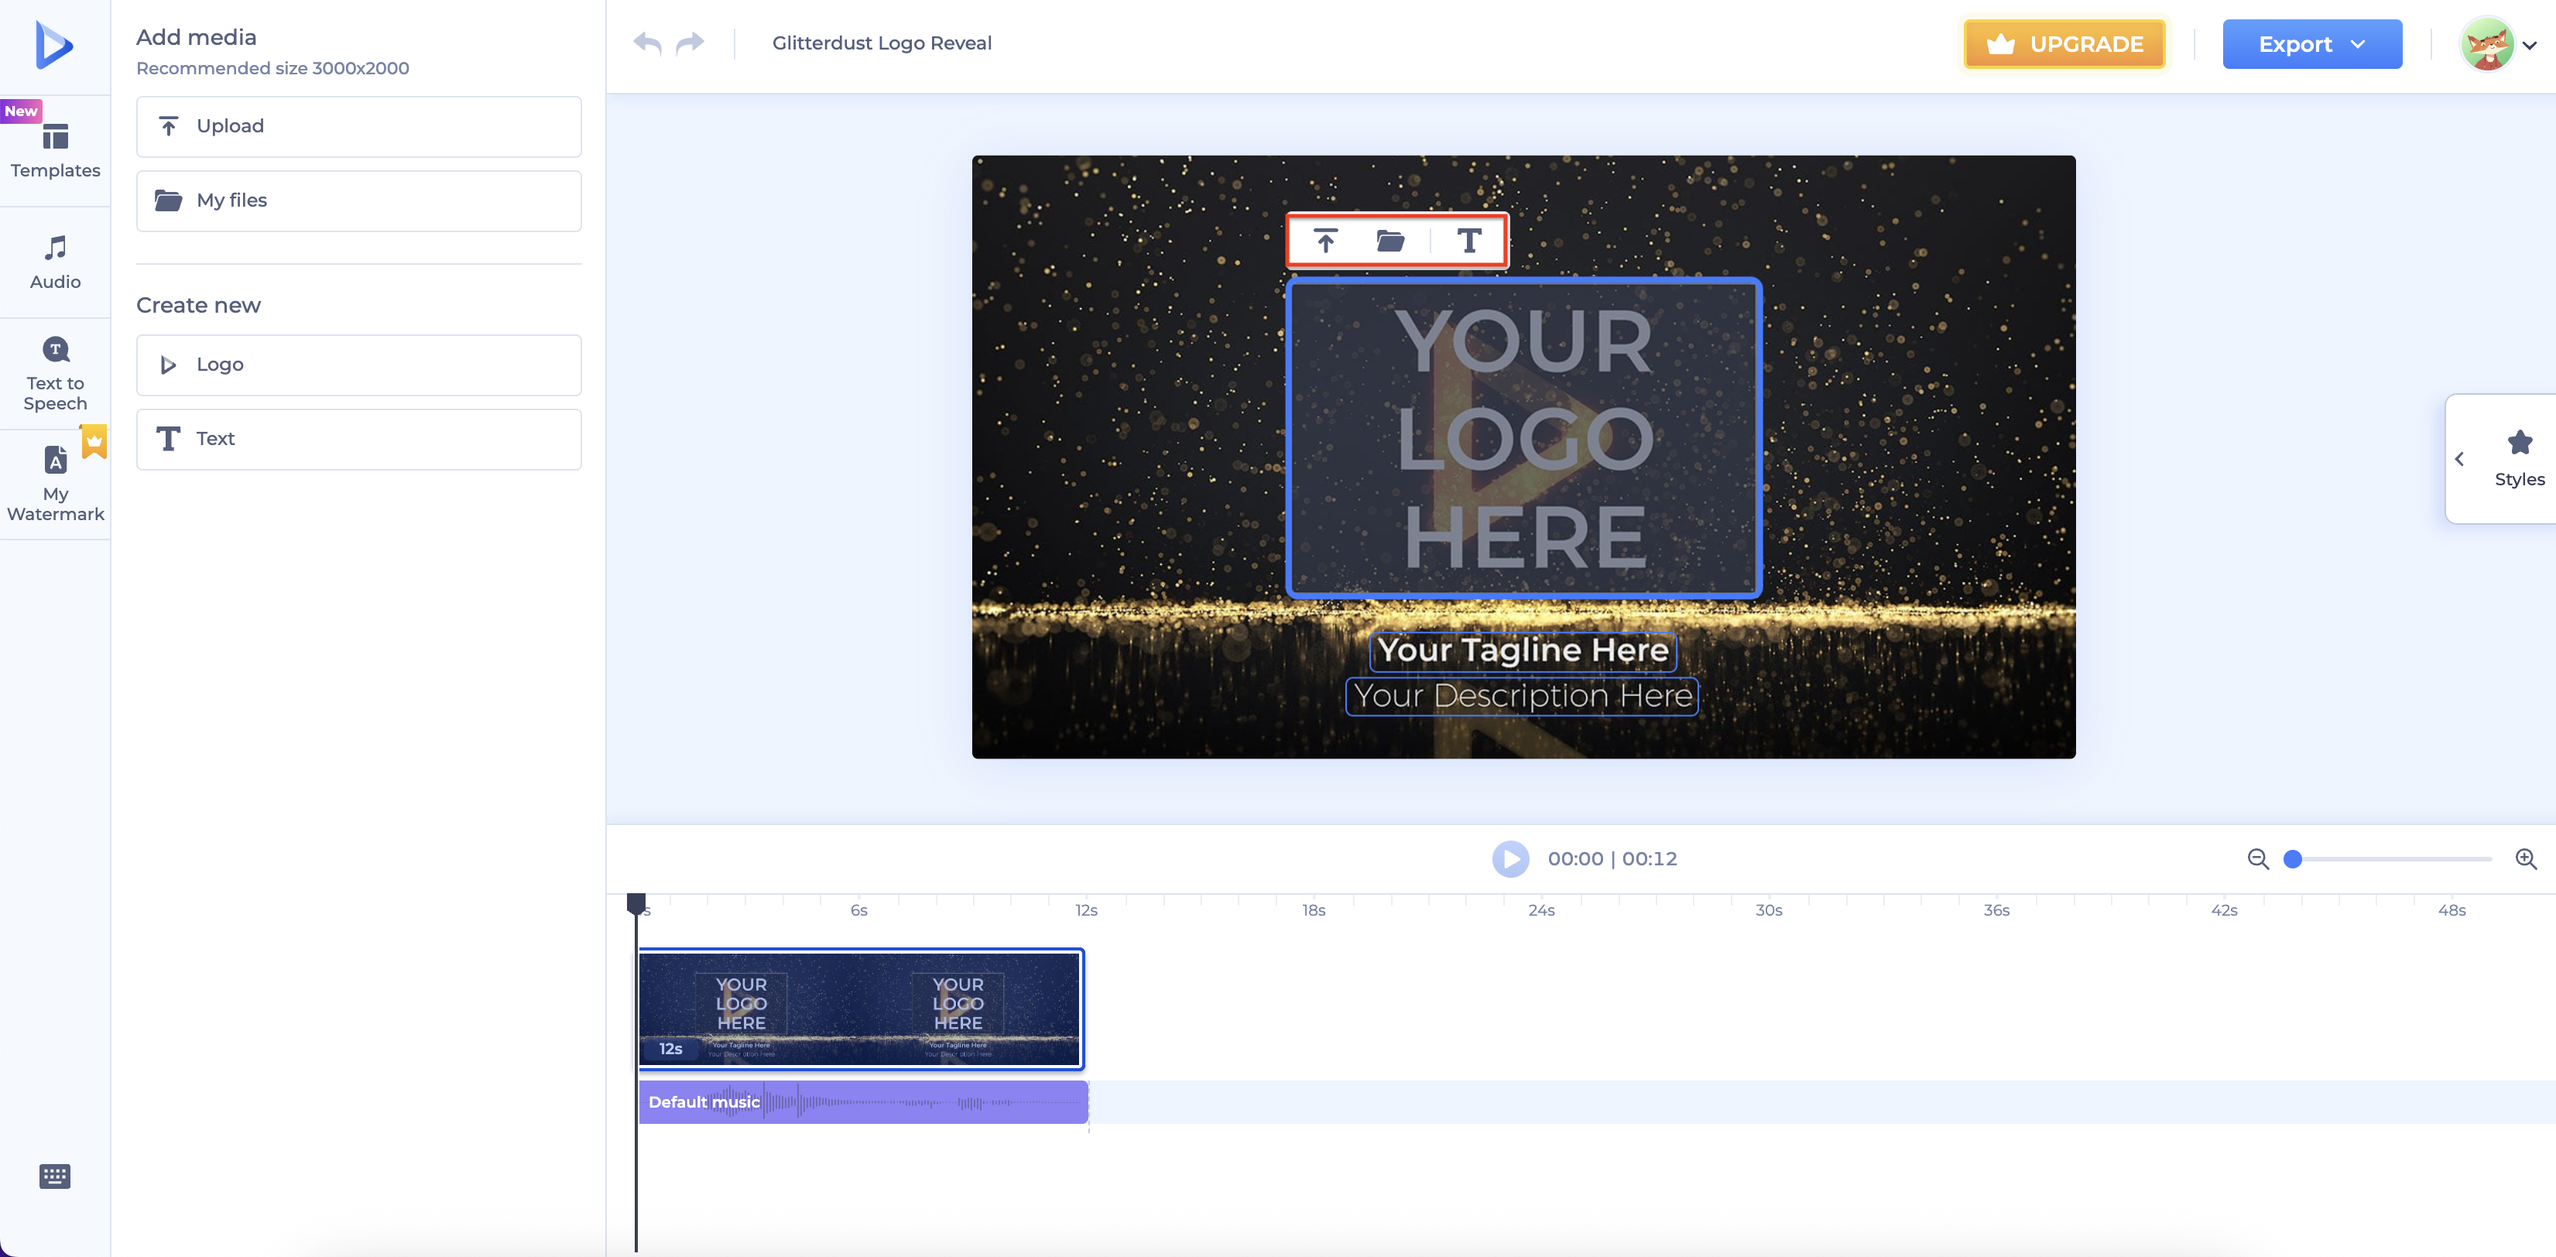Image resolution: width=2556 pixels, height=1257 pixels.
Task: Open My files to add media
Action: pyautogui.click(x=358, y=200)
